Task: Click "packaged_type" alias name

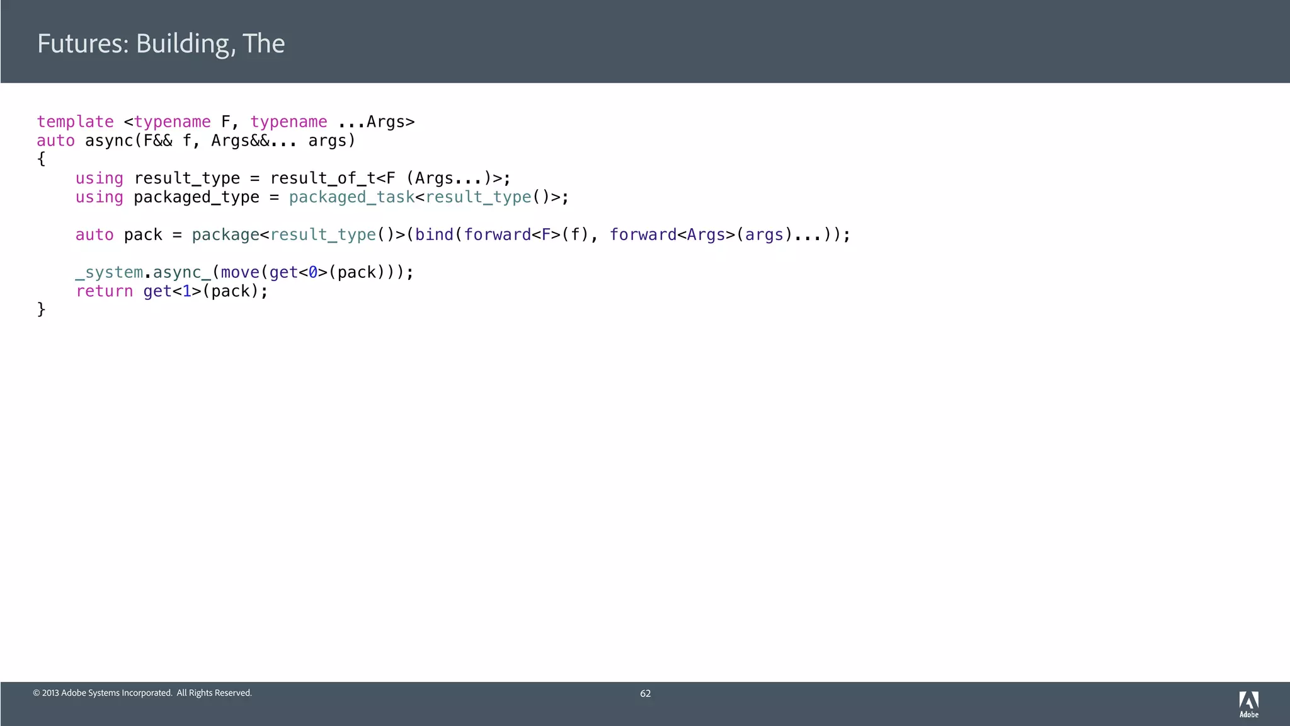Action: (x=196, y=197)
